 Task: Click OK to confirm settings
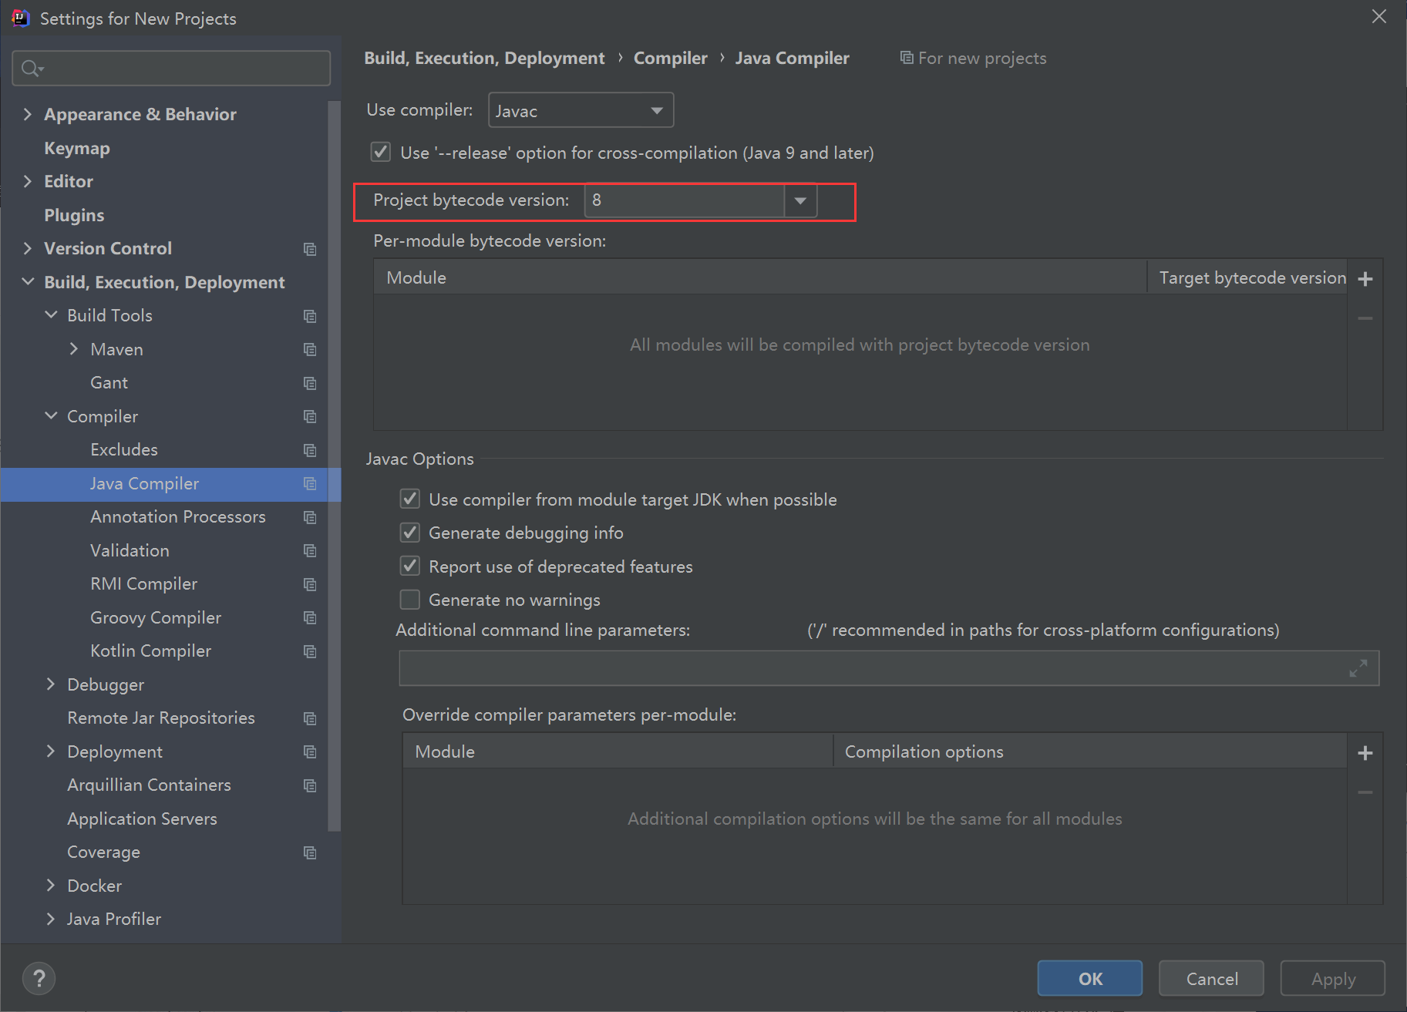pos(1090,979)
